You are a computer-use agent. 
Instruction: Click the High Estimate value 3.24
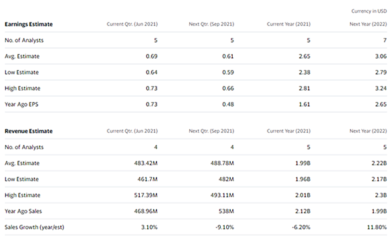[381, 88]
